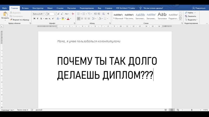209x117 pixels.
Task: Click the Copy (Копировать) icon
Action: [11, 16]
